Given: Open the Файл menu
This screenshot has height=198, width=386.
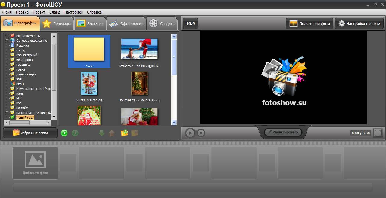Looking at the screenshot, I should pyautogui.click(x=7, y=12).
